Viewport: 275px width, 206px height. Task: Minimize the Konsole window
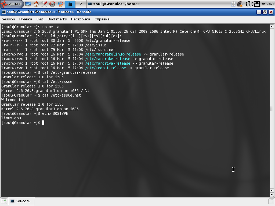259,12
